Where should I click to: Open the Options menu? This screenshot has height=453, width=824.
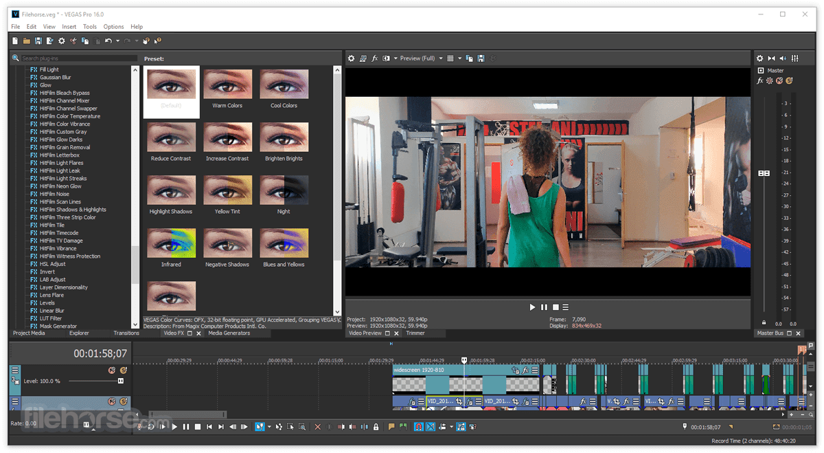click(x=113, y=27)
